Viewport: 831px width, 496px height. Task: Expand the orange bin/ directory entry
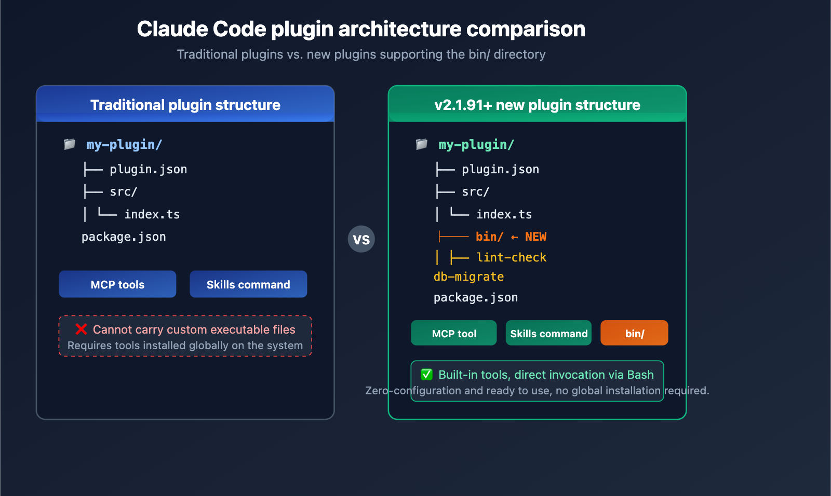pyautogui.click(x=489, y=237)
